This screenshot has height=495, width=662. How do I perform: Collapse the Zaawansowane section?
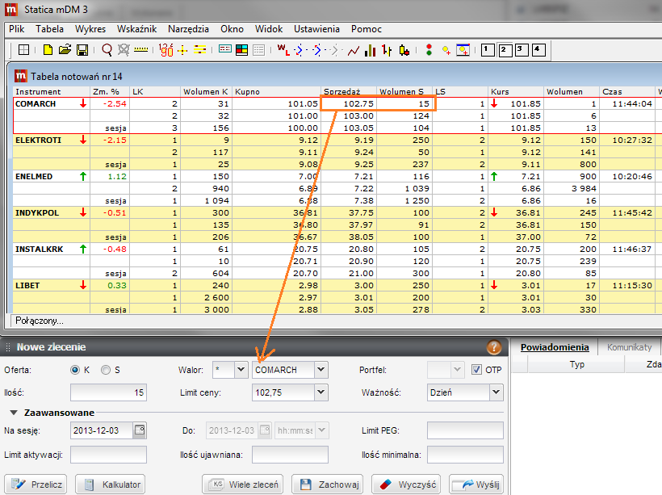point(14,413)
